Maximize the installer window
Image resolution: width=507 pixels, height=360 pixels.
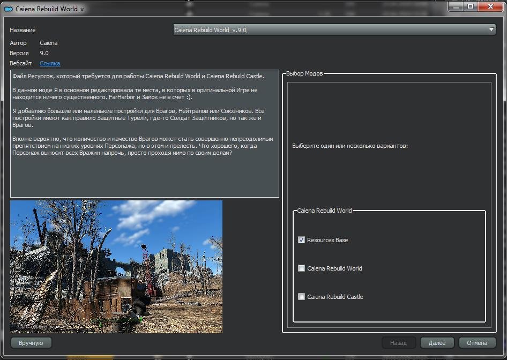pos(471,6)
